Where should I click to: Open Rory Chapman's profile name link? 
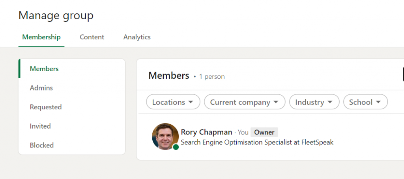207,132
